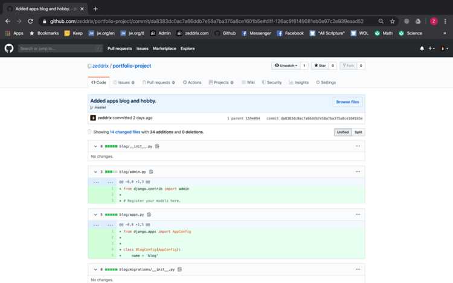This screenshot has width=453, height=283.
Task: Open the Keep bookmark
Action: tap(74, 33)
